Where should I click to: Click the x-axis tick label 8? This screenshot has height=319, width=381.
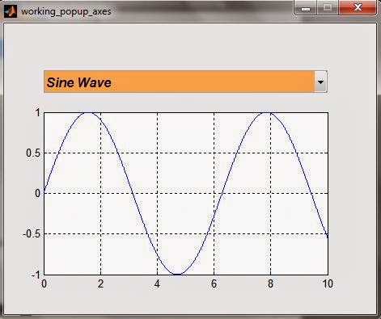[x=270, y=283]
